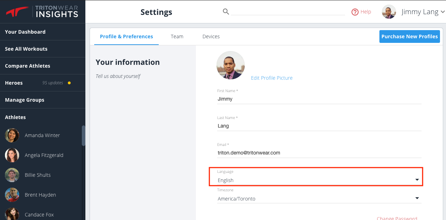Click Jimmy Lang's header avatar
This screenshot has height=220, width=446.
pos(389,12)
